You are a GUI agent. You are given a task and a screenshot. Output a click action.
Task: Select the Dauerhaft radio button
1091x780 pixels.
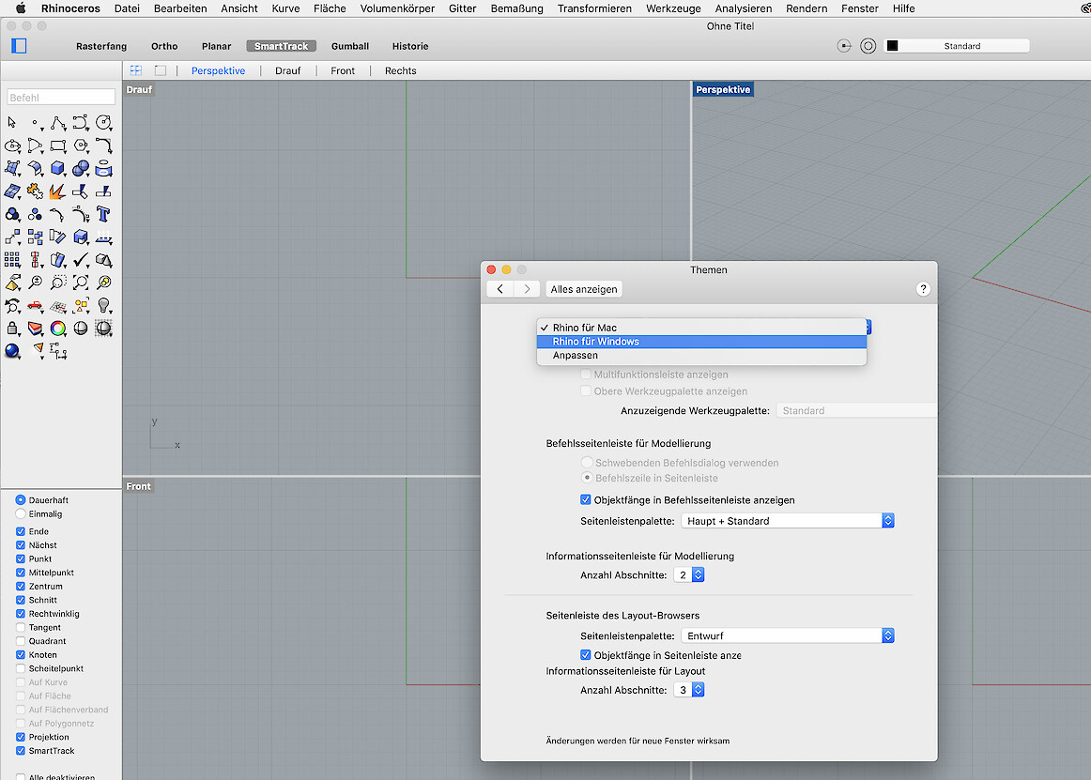click(20, 499)
